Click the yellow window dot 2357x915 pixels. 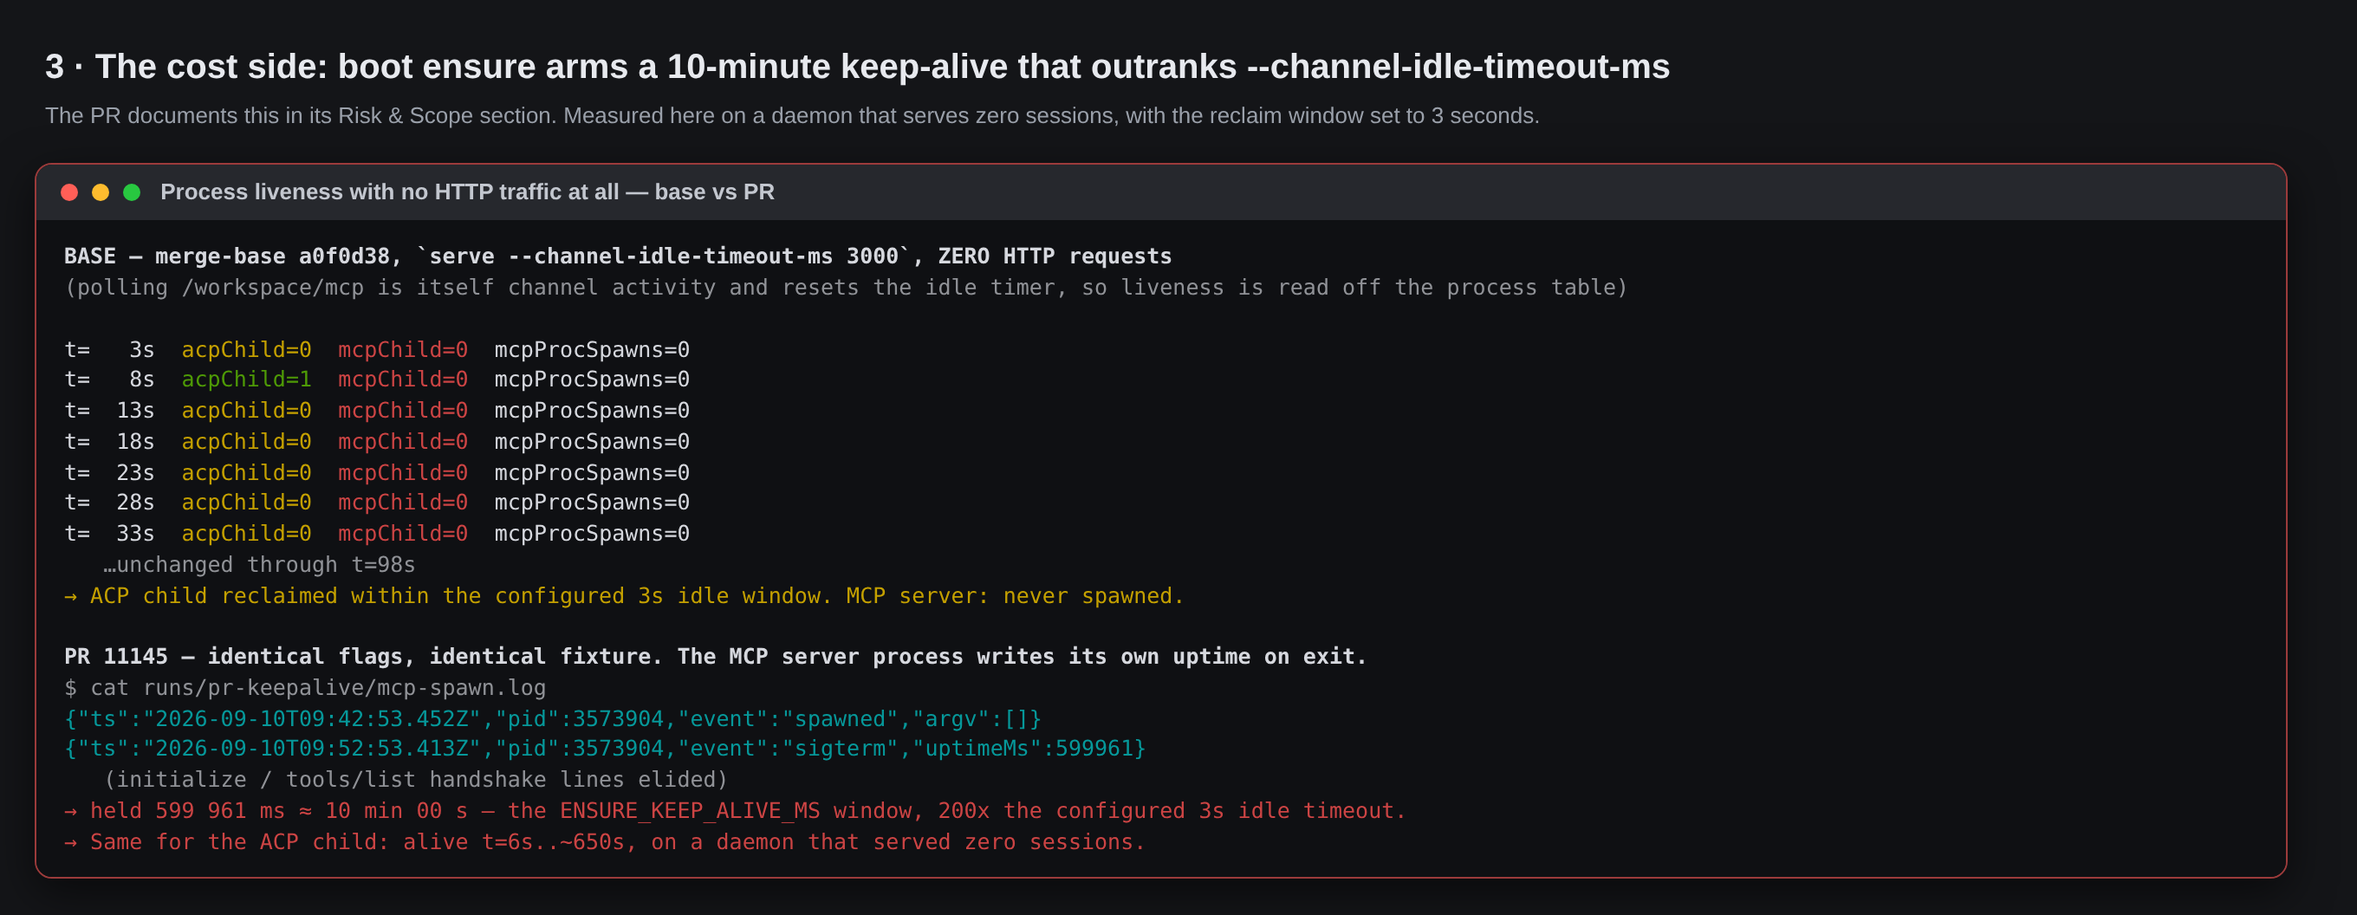tap(101, 192)
